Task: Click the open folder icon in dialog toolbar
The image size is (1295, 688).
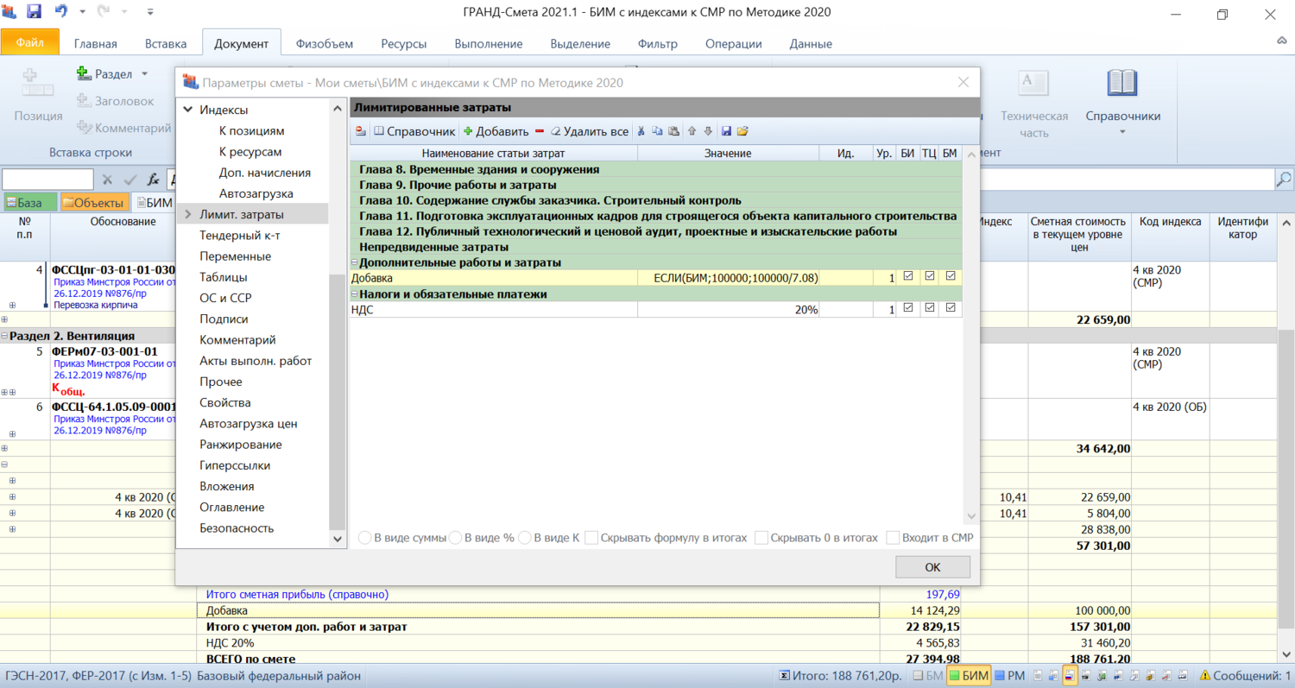Action: pyautogui.click(x=742, y=131)
